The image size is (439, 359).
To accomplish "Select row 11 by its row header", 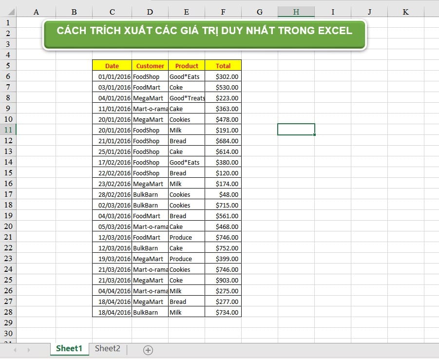I will point(8,130).
